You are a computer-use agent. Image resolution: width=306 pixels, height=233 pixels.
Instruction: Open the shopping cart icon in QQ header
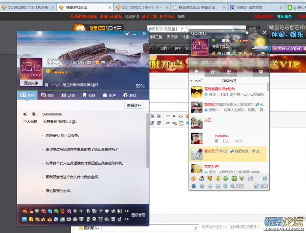240,54
